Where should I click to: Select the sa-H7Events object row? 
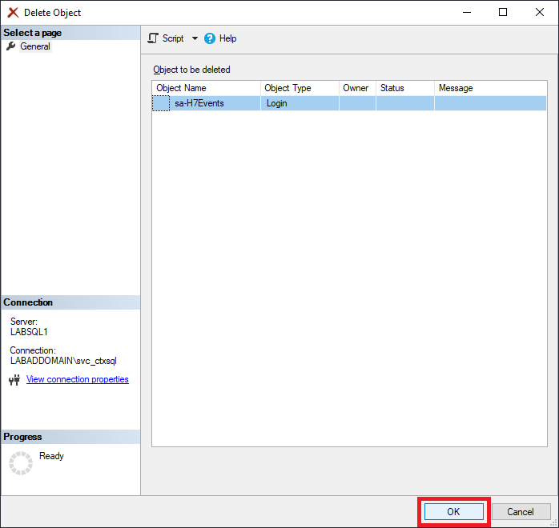pos(199,103)
